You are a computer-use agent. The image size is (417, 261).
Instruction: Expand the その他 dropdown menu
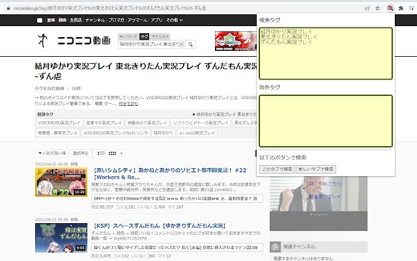tap(174, 20)
